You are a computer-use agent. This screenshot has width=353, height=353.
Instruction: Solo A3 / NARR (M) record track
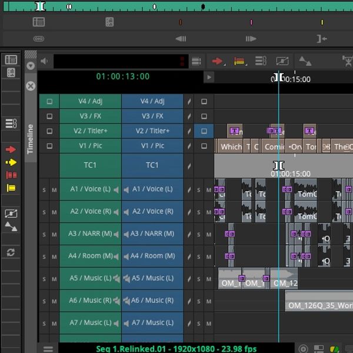coord(199,234)
